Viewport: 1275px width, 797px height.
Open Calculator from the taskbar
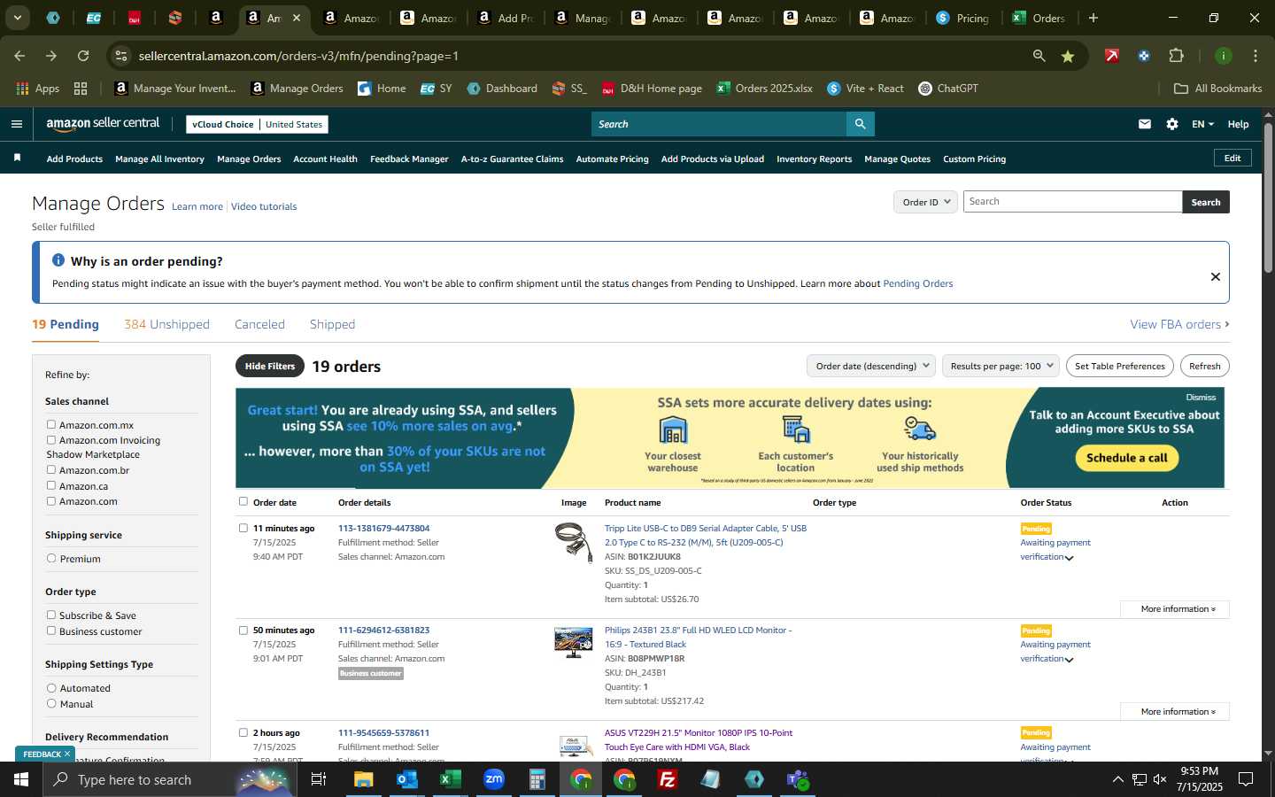537,779
